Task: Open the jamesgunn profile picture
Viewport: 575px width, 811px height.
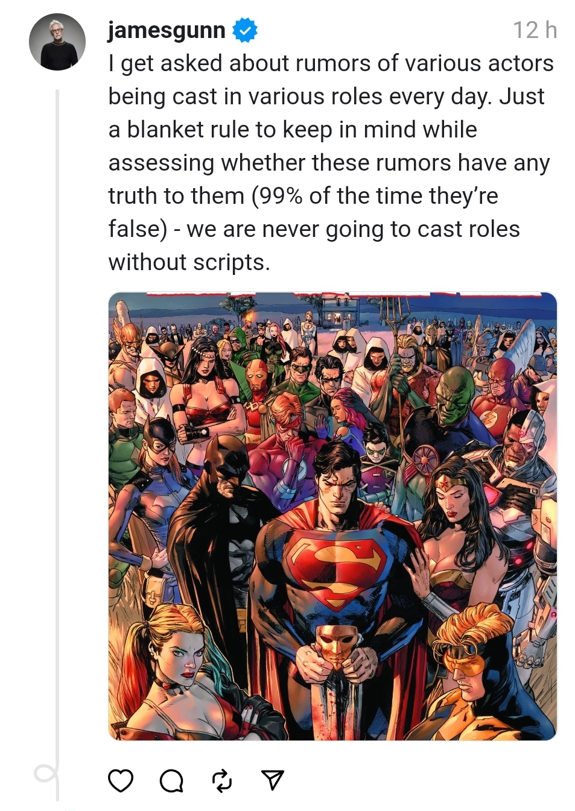Action: tap(57, 42)
